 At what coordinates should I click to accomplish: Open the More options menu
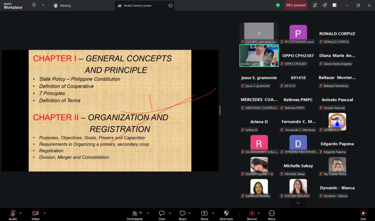pos(271,214)
